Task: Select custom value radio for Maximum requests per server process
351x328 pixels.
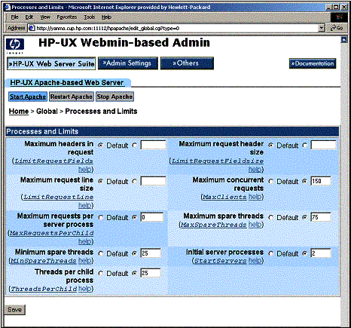Action: [x=135, y=217]
